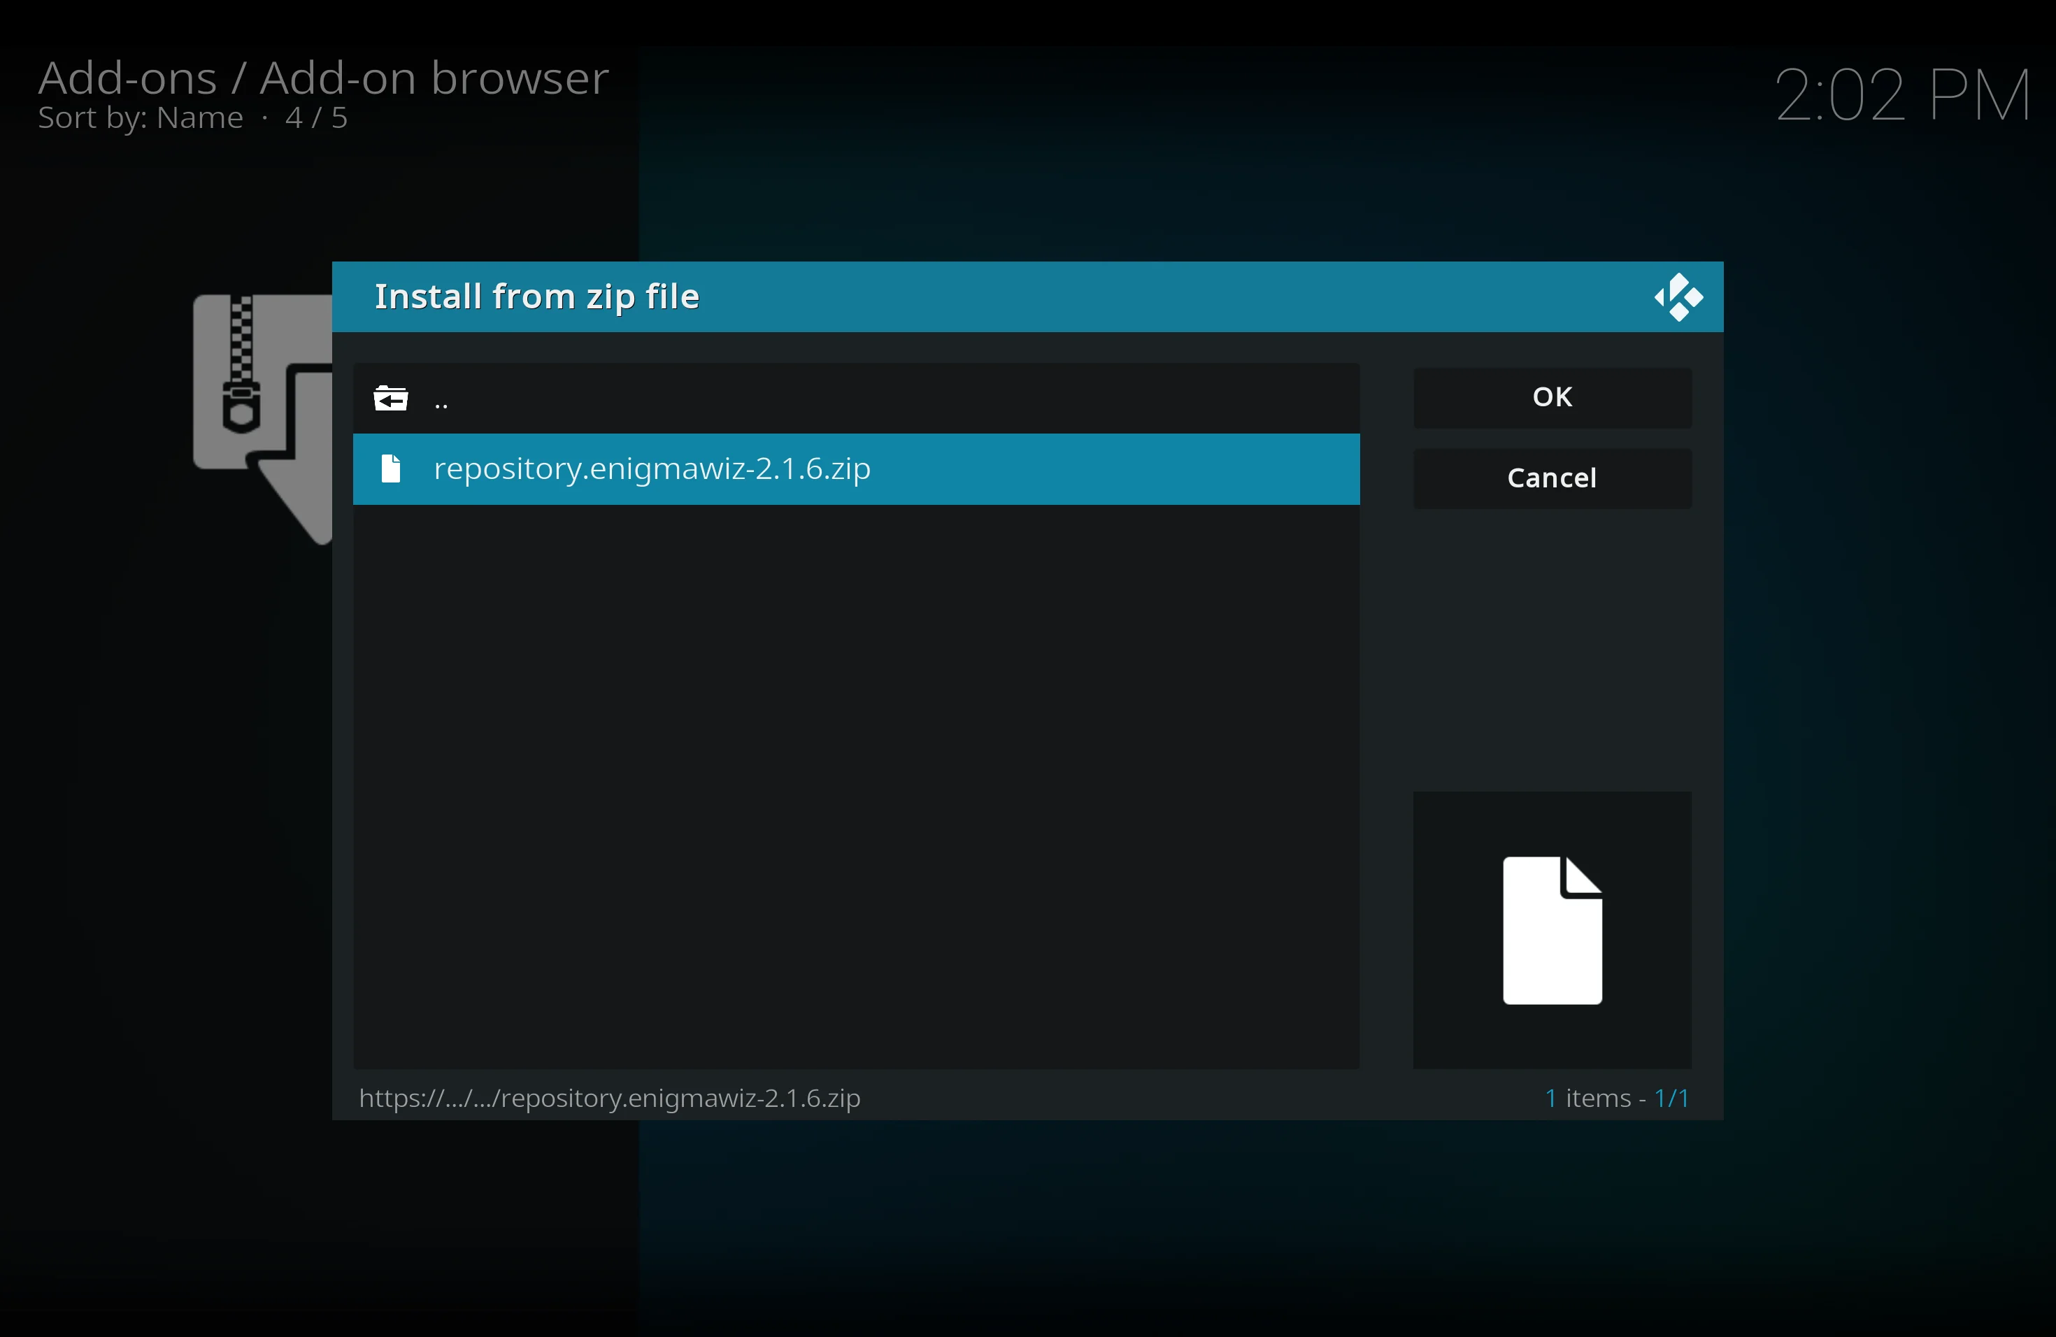Click the zip install icon behind dialog
2056x1337 pixels.
(263, 419)
